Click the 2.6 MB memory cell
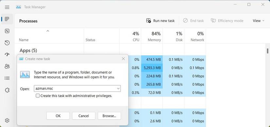The width and height of the screenshot is (270, 127). [x=152, y=121]
